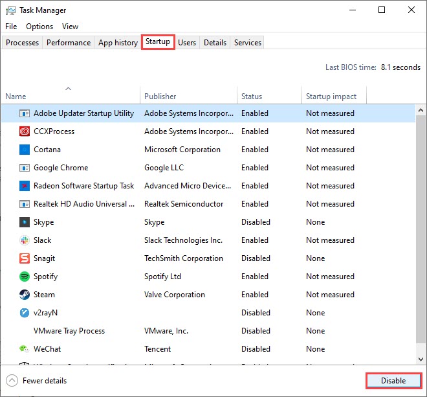Select the Adobe Updater Startup Utility row name
427x397 pixels.
pos(83,113)
